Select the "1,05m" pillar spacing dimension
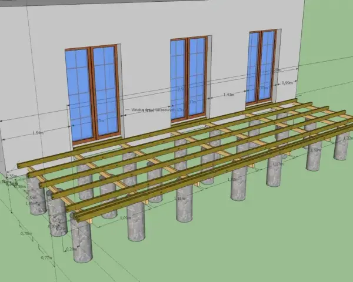The height and width of the screenshot is (282, 353). tap(125, 218)
